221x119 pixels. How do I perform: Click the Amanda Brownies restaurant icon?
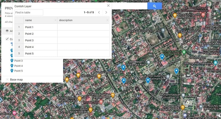click(x=113, y=95)
